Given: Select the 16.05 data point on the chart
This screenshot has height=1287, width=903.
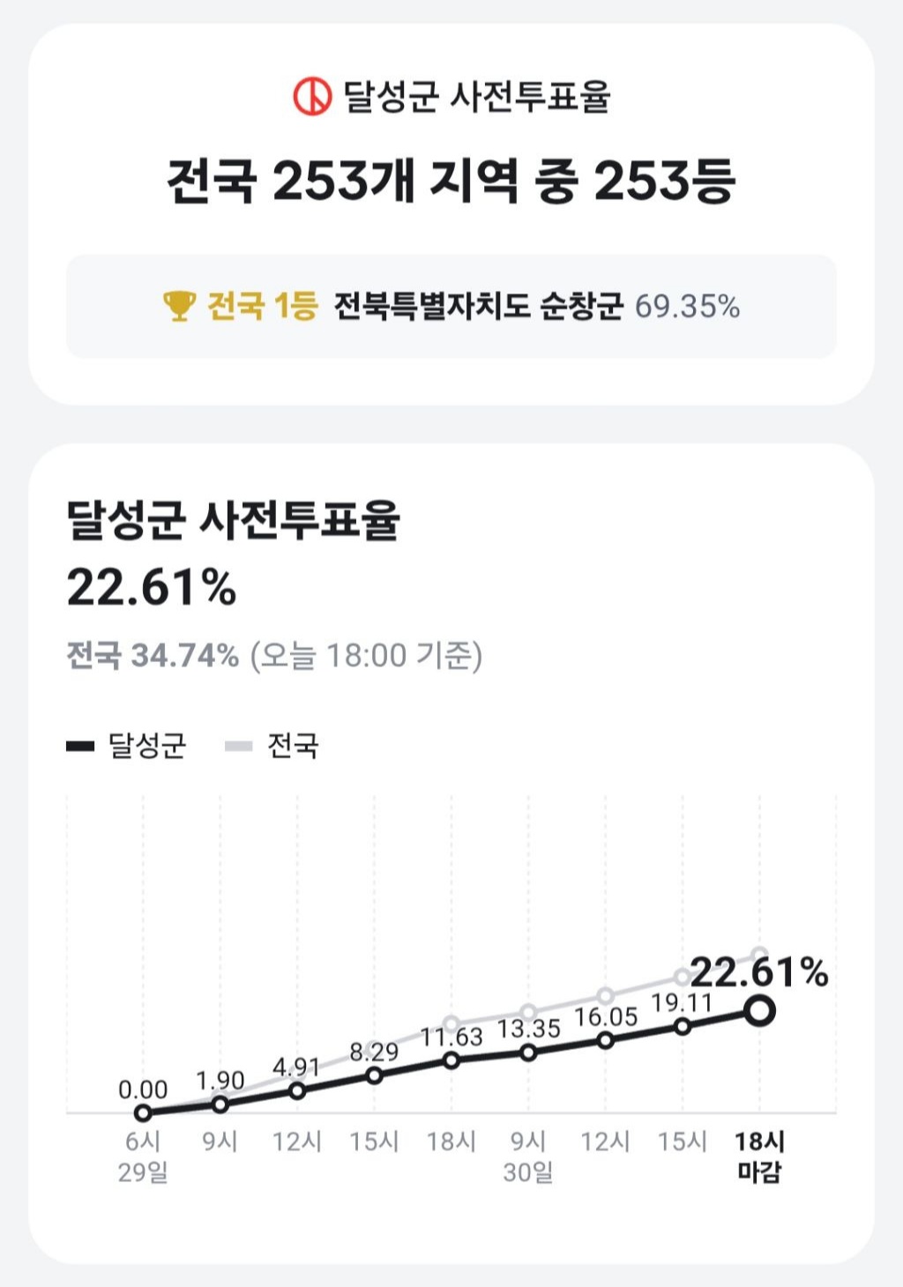Looking at the screenshot, I should (605, 1040).
